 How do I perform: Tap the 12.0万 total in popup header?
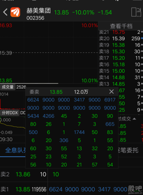point(81,92)
